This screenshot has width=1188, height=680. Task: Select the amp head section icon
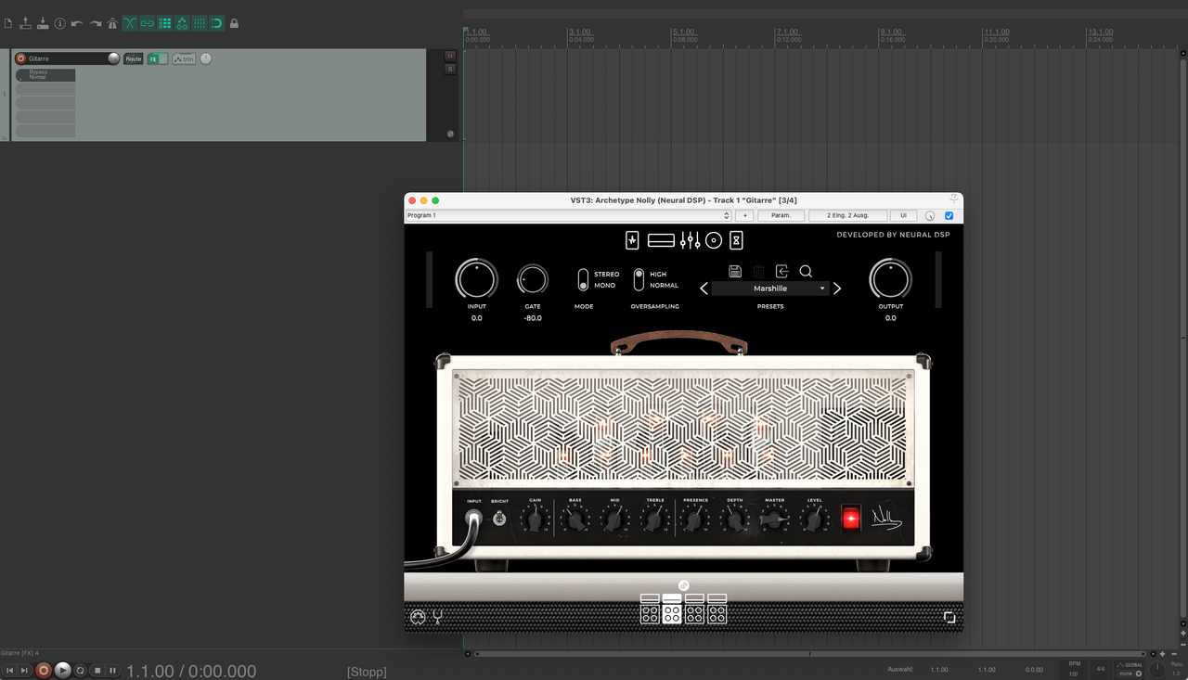pos(661,240)
